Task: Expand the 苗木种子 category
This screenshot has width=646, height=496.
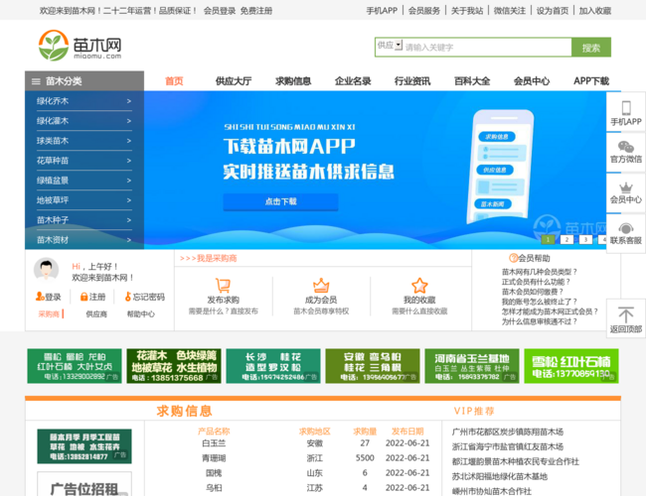Action: [x=84, y=220]
